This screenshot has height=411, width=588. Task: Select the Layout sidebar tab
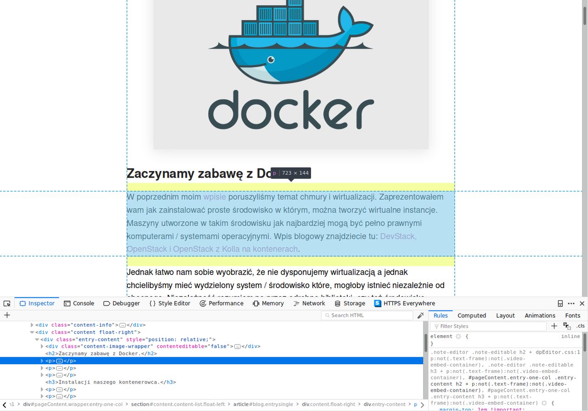[x=505, y=316]
